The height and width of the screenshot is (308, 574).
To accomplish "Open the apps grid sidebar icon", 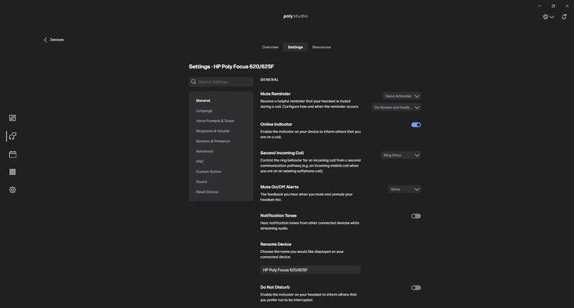I will coord(13,172).
